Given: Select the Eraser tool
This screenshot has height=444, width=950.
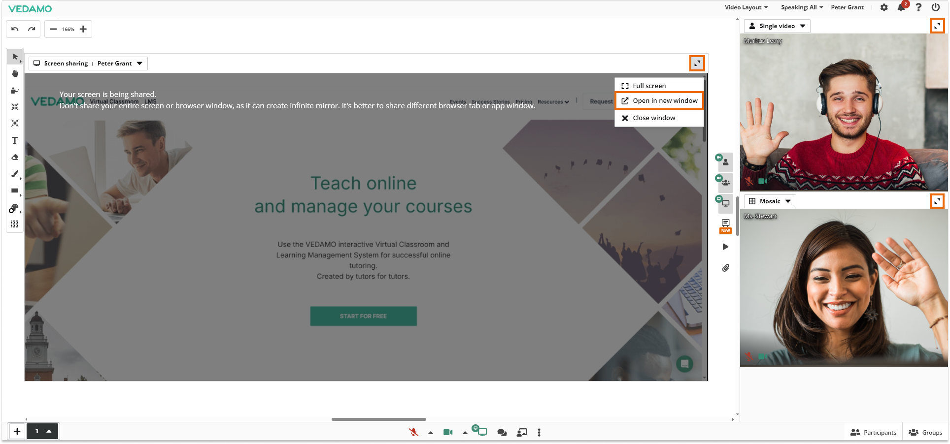Looking at the screenshot, I should pyautogui.click(x=15, y=158).
